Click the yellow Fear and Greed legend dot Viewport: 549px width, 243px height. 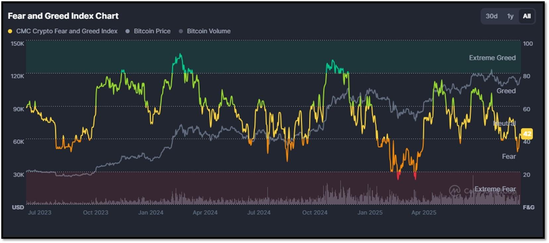10,31
